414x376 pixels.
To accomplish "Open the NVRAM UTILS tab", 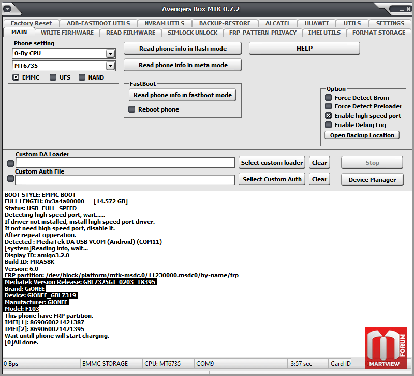I will (x=164, y=23).
